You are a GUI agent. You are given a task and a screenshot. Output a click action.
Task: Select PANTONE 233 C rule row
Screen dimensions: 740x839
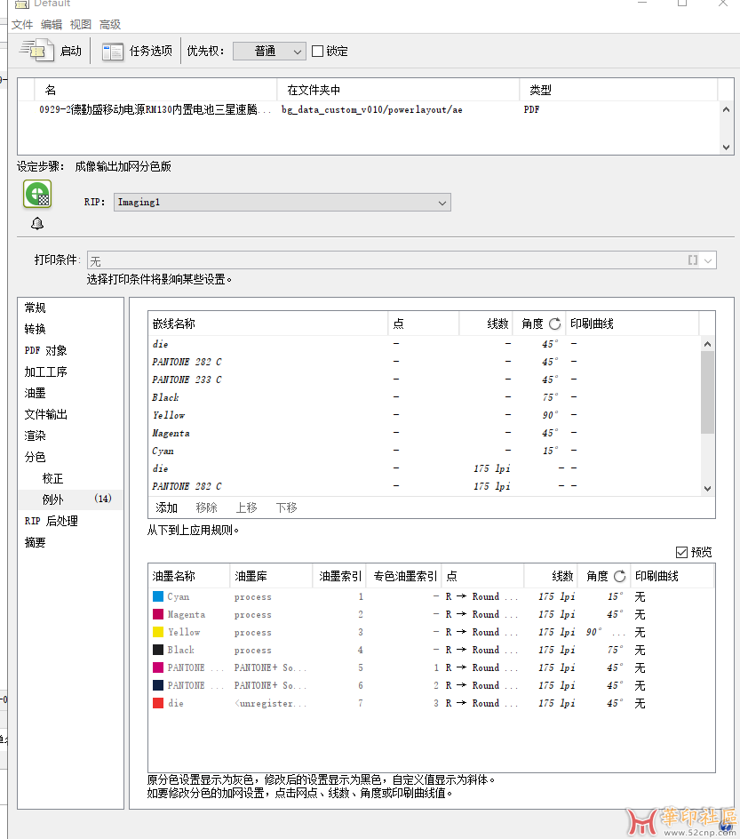pos(424,380)
